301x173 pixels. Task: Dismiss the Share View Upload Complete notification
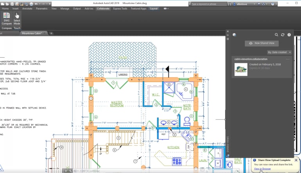click(296, 160)
